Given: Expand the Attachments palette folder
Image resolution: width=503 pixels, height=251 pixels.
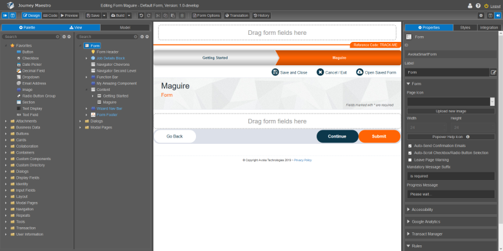Looking at the screenshot, I should click(6, 121).
